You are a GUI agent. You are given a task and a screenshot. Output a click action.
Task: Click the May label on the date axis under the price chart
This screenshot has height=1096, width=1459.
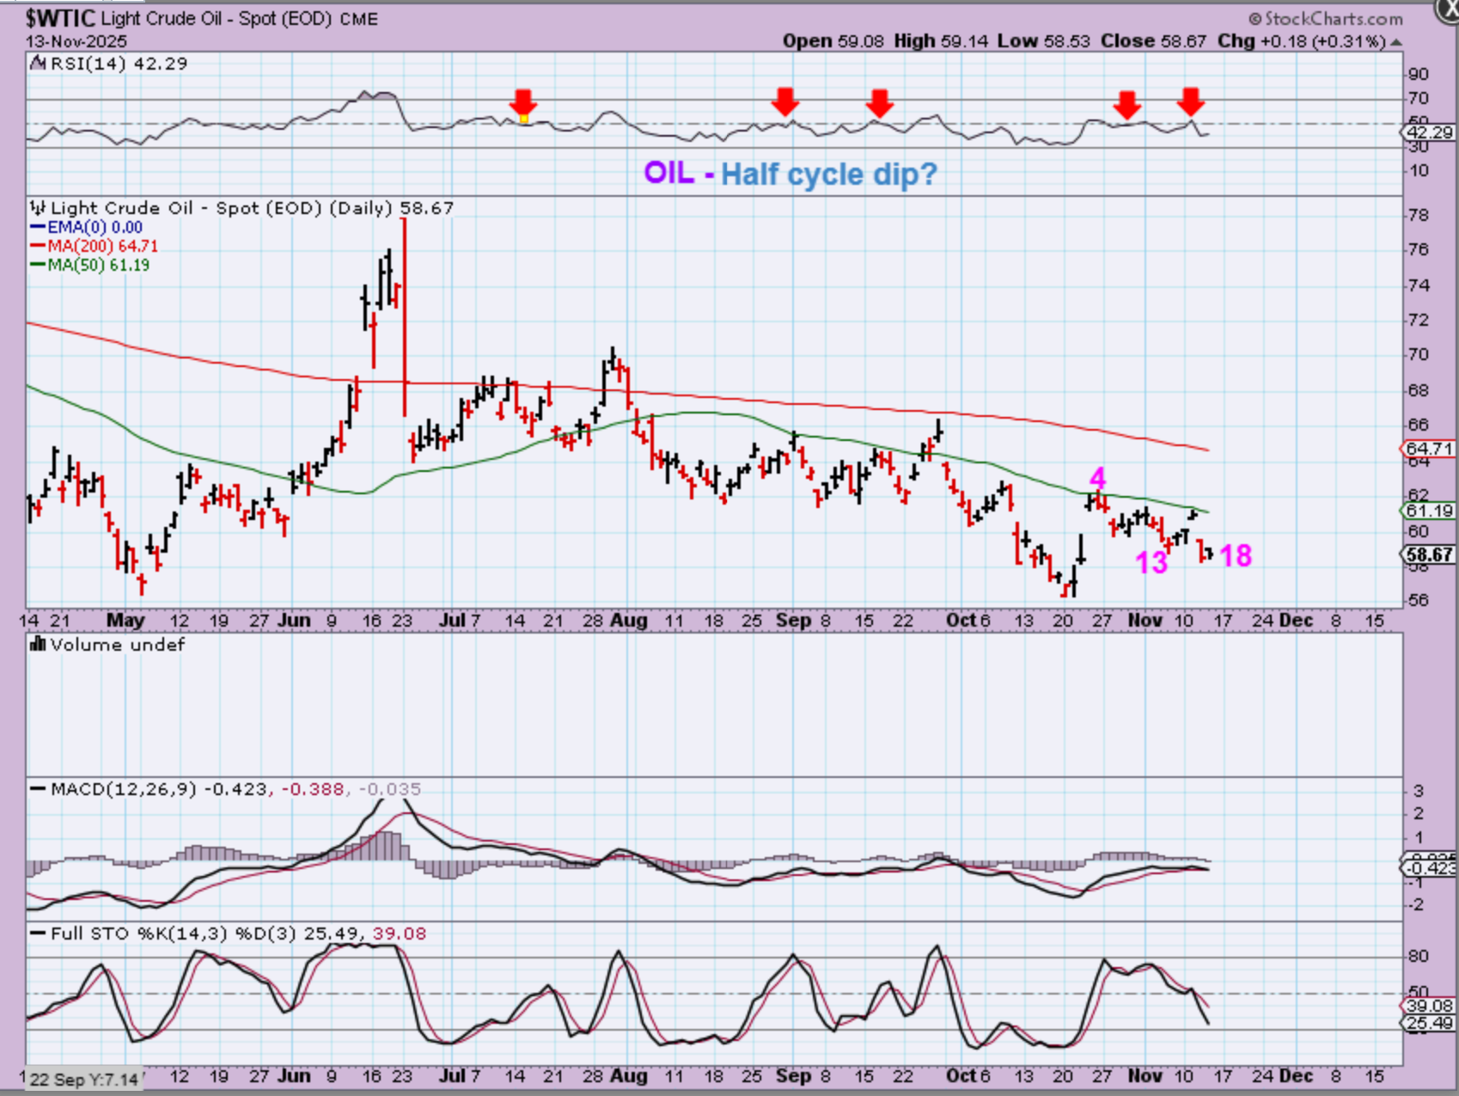pyautogui.click(x=125, y=621)
